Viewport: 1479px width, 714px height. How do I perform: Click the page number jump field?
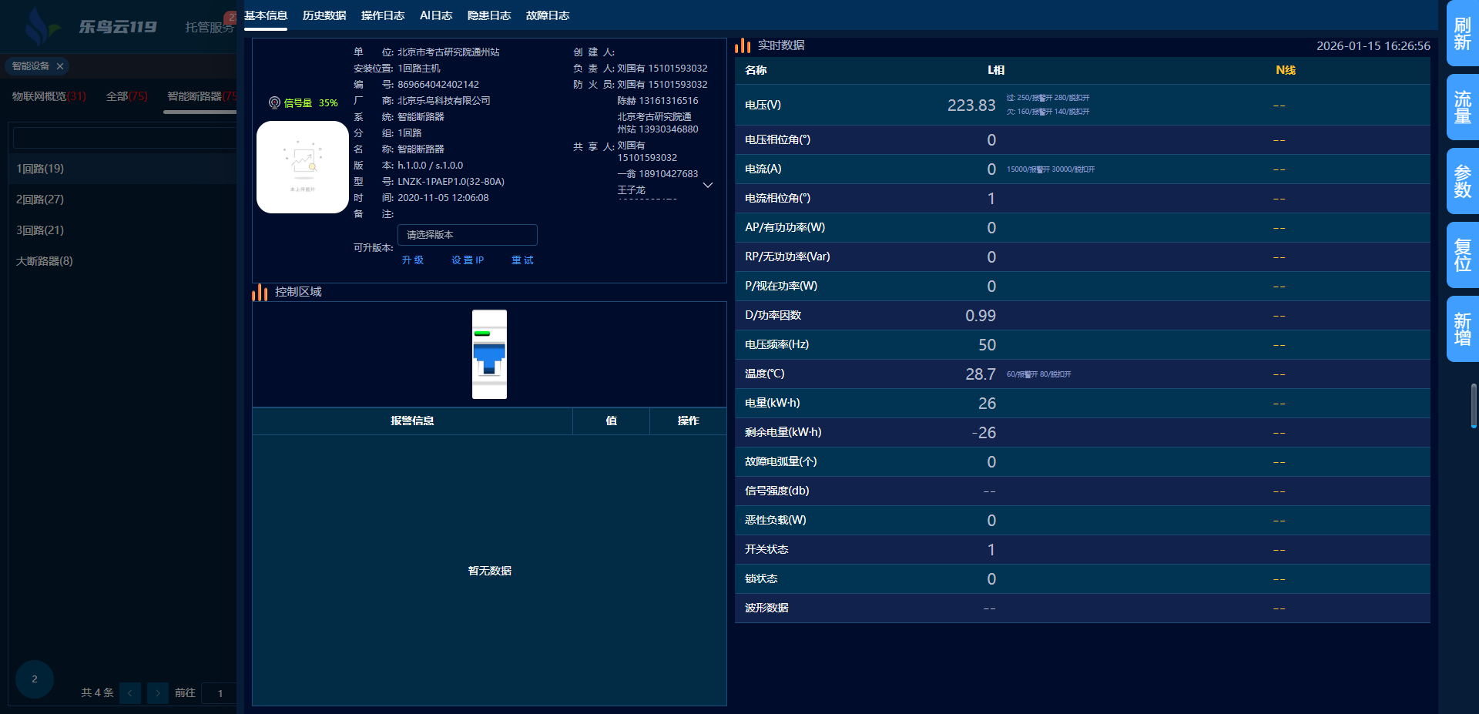(x=220, y=693)
